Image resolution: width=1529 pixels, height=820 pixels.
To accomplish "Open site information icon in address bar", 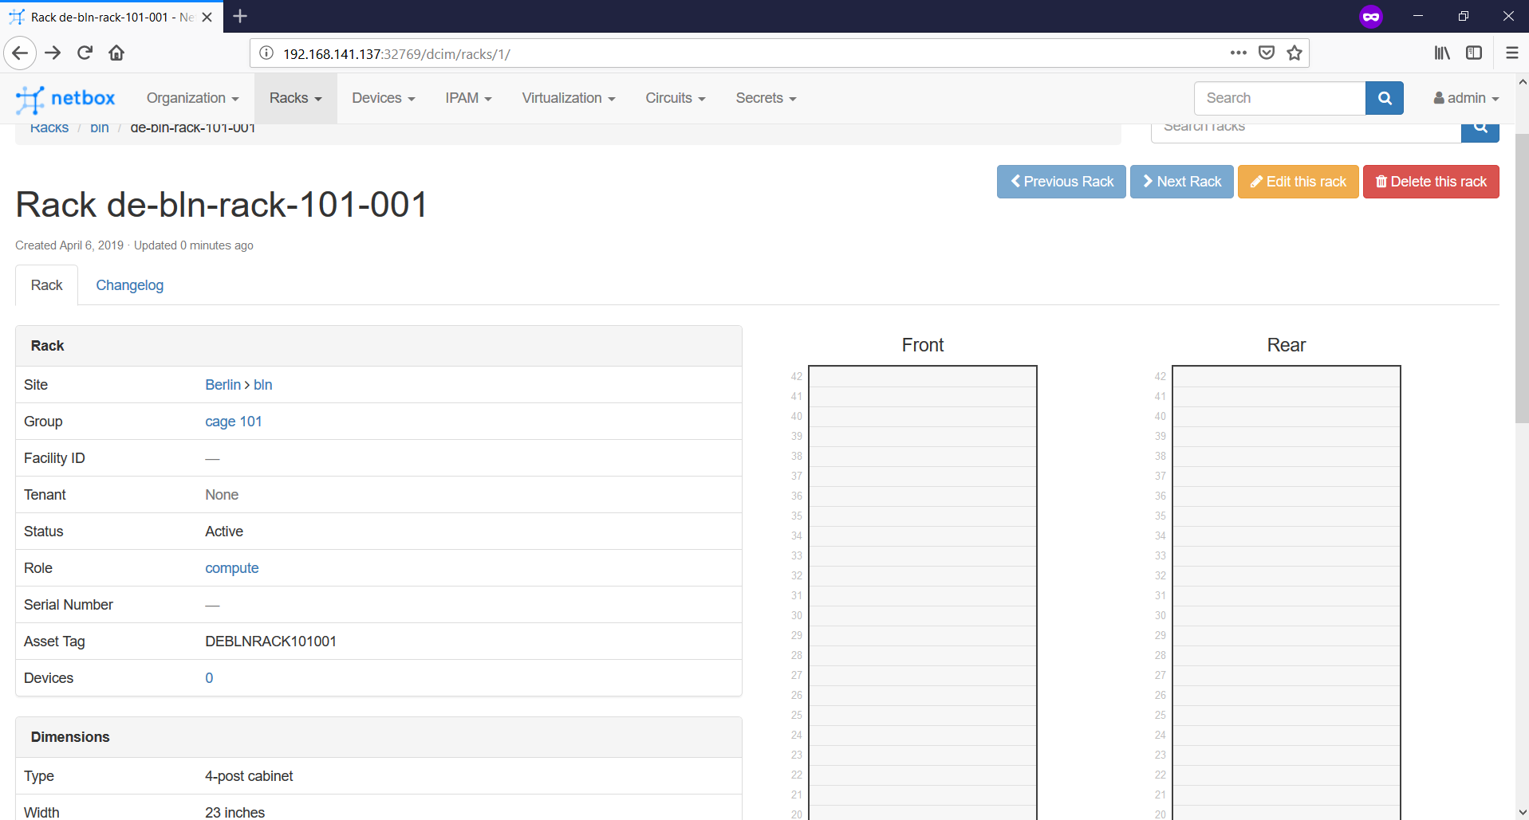I will point(266,53).
